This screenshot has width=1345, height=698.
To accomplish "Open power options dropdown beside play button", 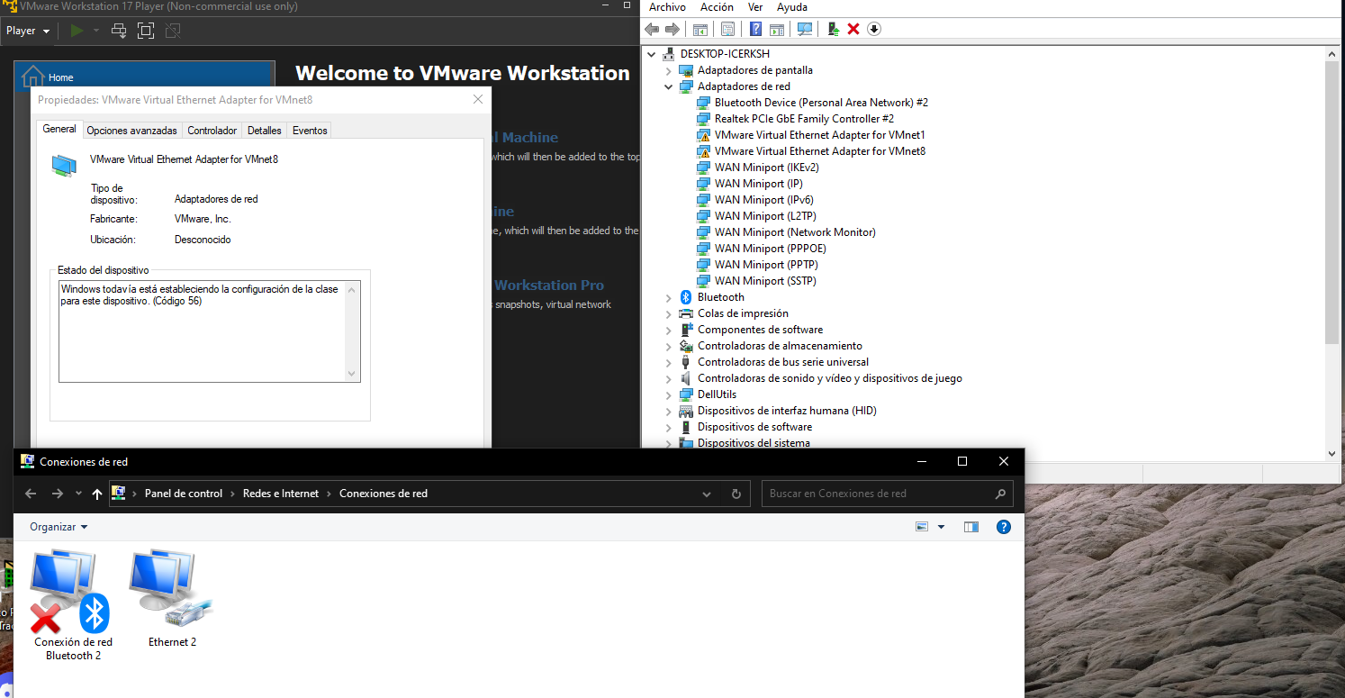I will click(96, 31).
